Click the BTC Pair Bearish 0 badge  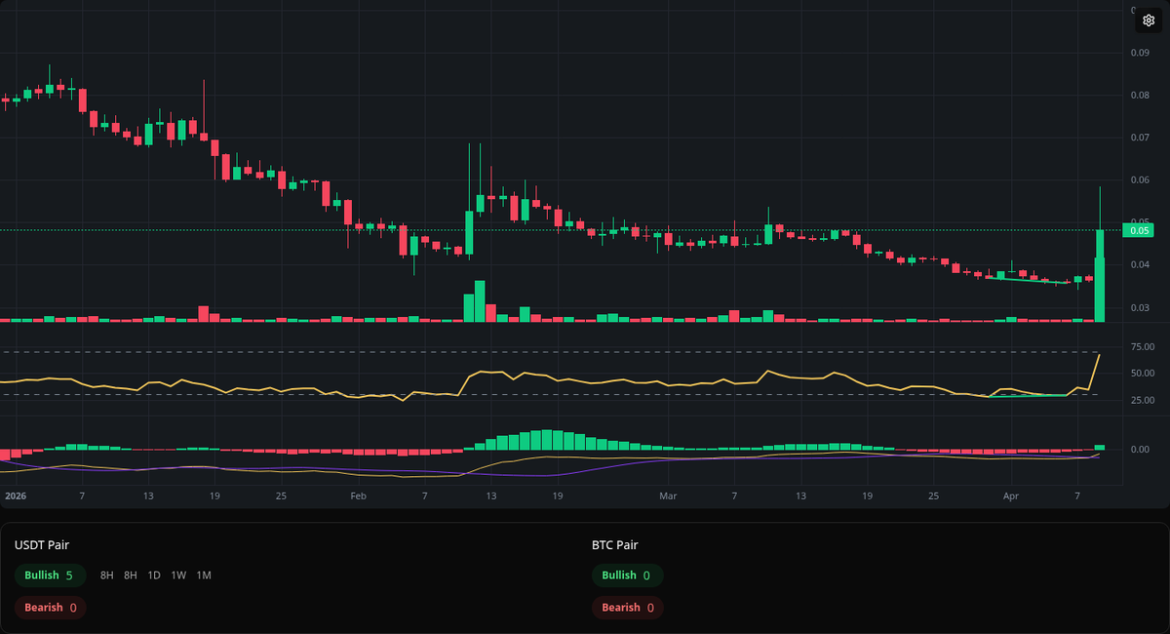(627, 608)
